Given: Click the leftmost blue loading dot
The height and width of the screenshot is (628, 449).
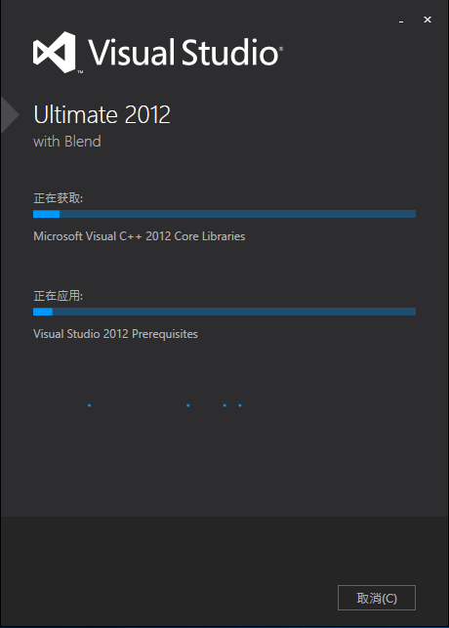Looking at the screenshot, I should [89, 405].
